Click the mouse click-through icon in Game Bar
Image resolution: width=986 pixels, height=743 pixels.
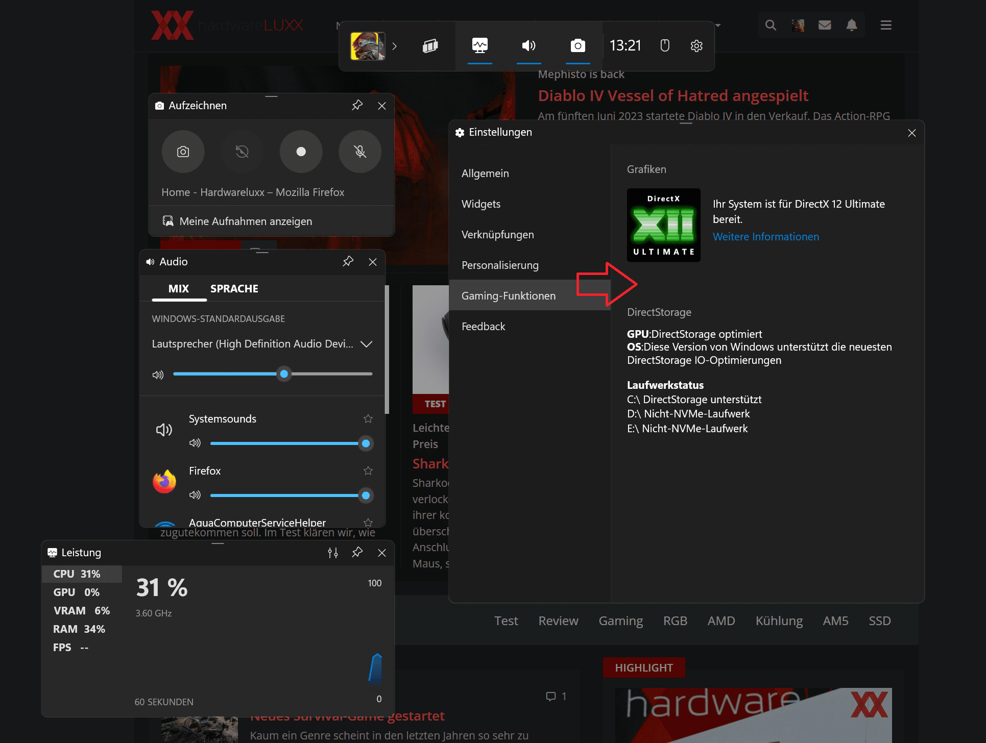pyautogui.click(x=664, y=46)
